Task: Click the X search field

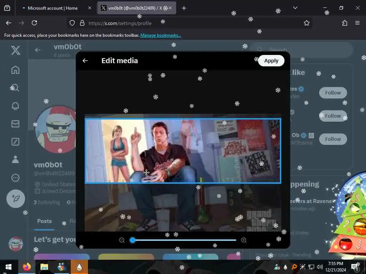Action: tap(302, 50)
